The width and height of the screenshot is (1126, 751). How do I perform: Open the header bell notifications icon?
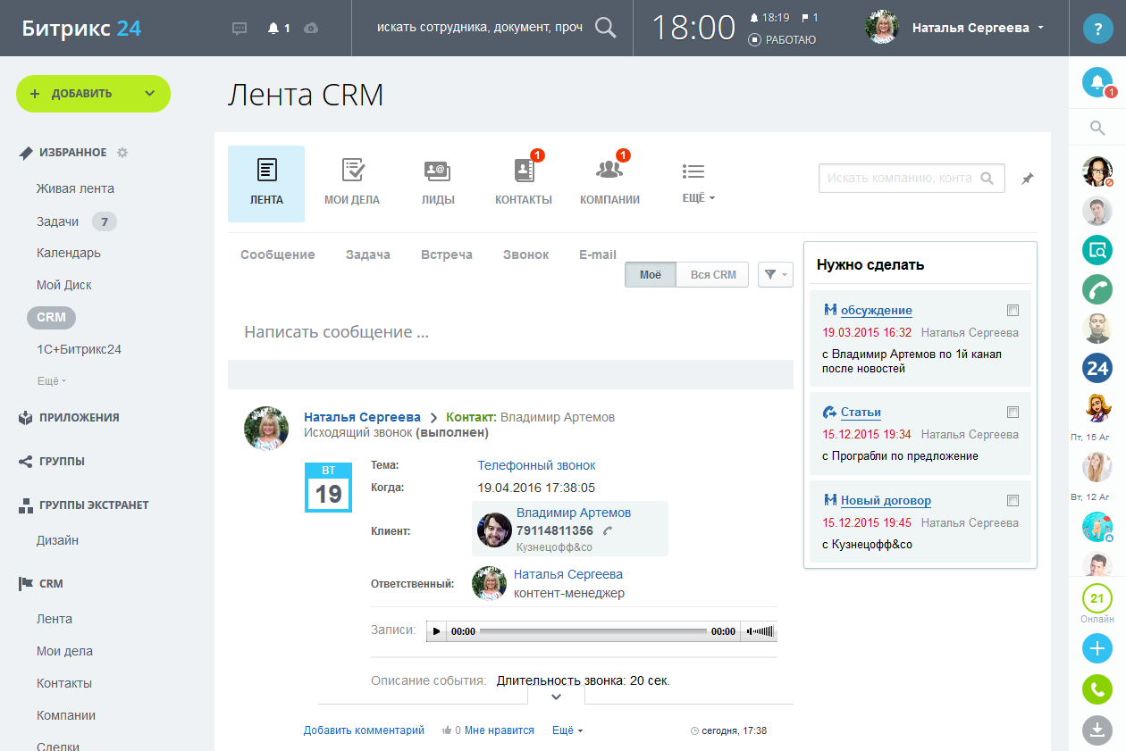pyautogui.click(x=273, y=29)
